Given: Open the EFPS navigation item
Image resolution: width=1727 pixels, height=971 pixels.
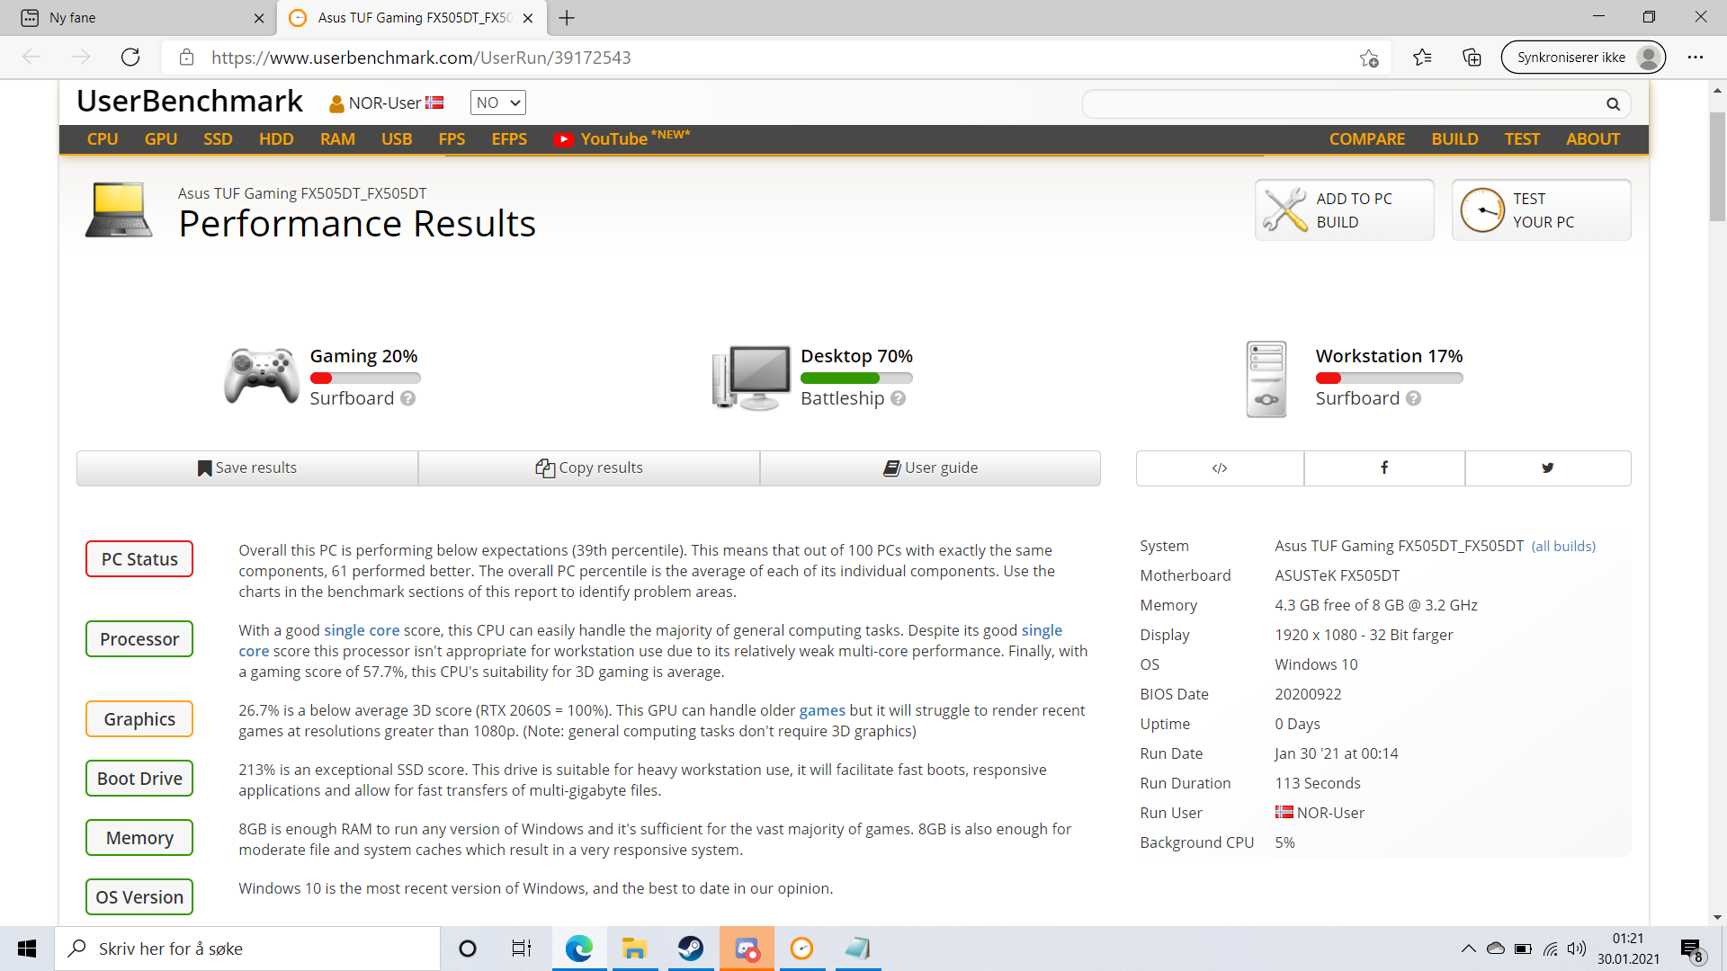Looking at the screenshot, I should pos(509,139).
